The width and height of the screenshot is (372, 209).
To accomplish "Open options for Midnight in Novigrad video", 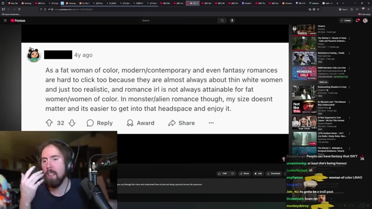I will 349,149.
